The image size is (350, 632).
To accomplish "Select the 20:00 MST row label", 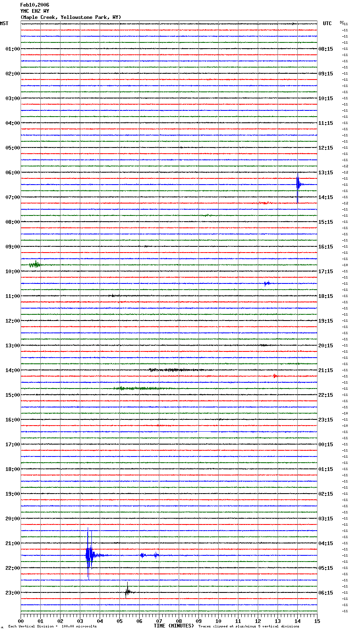I will 13,519.
